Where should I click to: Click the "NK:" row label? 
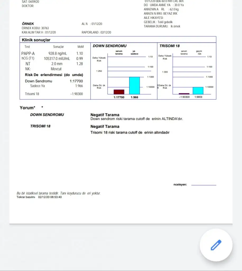[28, 69]
